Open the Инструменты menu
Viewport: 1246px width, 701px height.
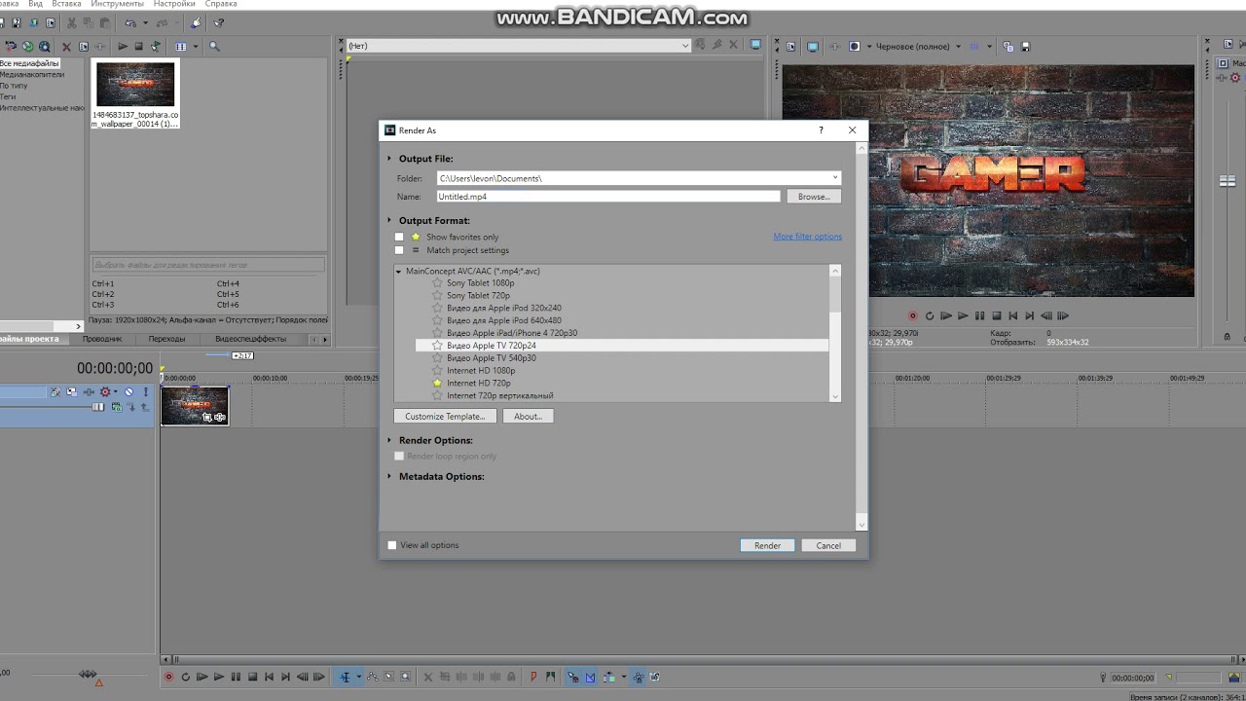coord(118,4)
